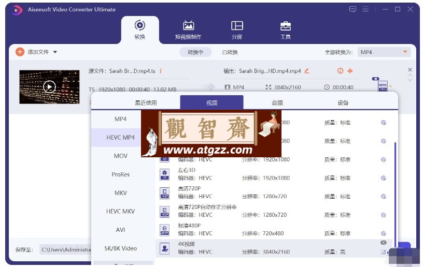
Task: Open the hamburger menu in title bar
Action: point(365,9)
